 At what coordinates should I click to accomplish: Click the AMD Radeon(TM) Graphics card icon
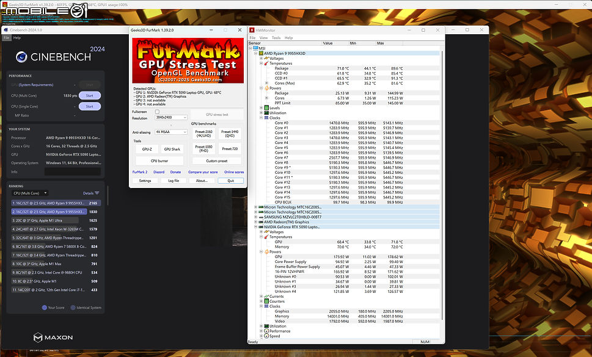tap(261, 222)
